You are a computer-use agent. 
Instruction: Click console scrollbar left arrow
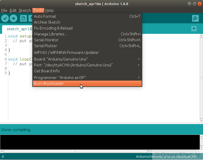2,151
